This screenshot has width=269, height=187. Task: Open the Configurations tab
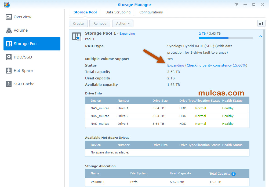pos(151,12)
